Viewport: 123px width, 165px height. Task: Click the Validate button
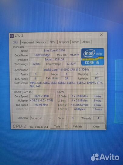[78, 127]
